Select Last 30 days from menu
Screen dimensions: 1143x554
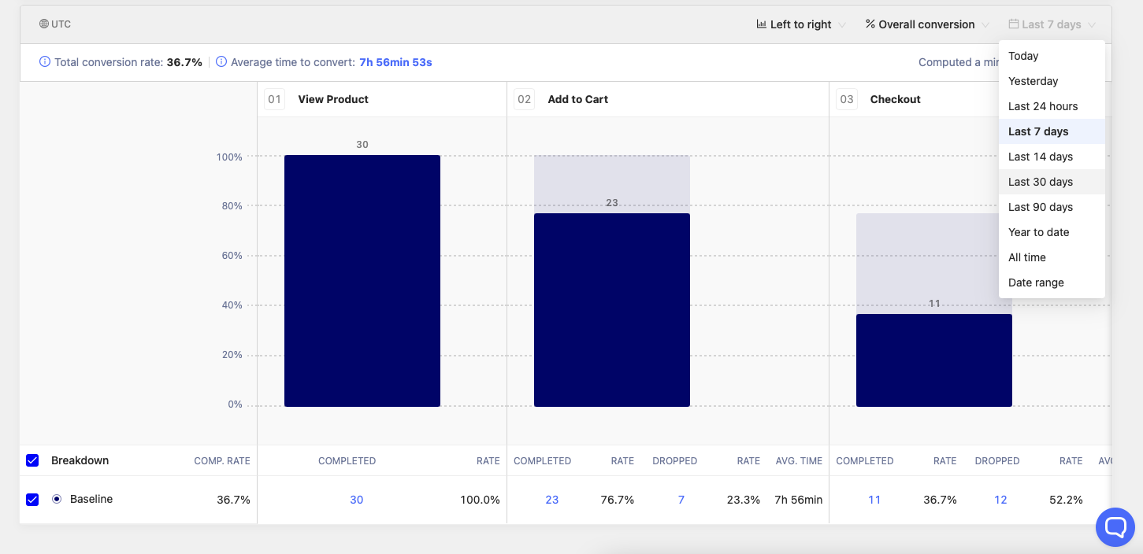tap(1040, 182)
